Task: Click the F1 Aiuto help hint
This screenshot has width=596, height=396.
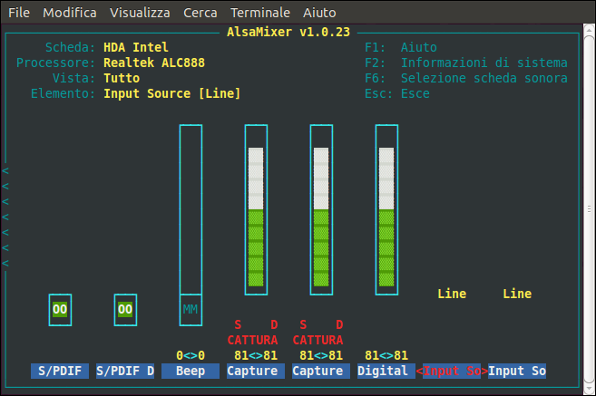Action: tap(401, 47)
